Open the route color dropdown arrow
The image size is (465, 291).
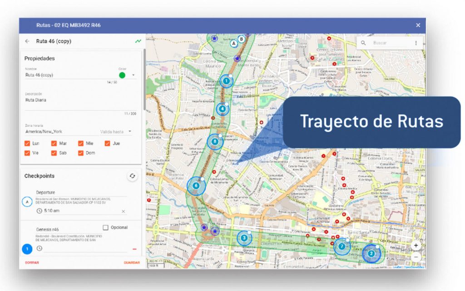tap(133, 75)
